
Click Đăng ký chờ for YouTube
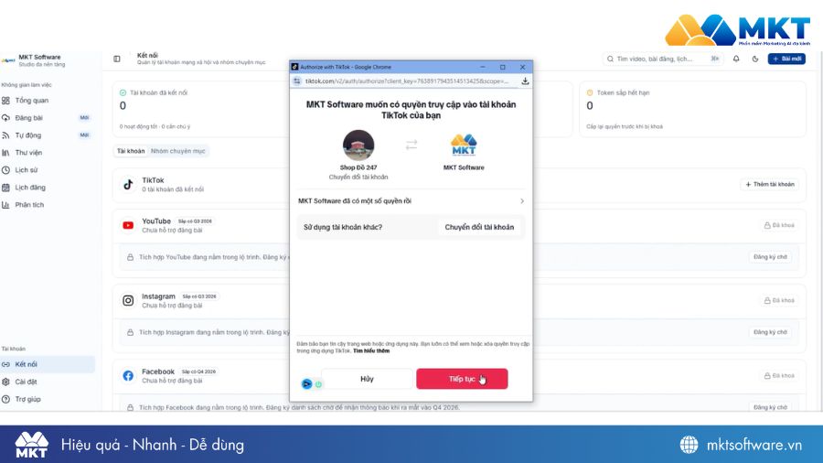770,257
